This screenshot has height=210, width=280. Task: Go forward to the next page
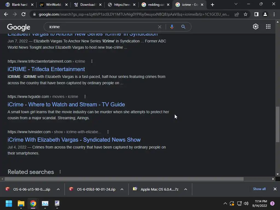click(x=15, y=14)
